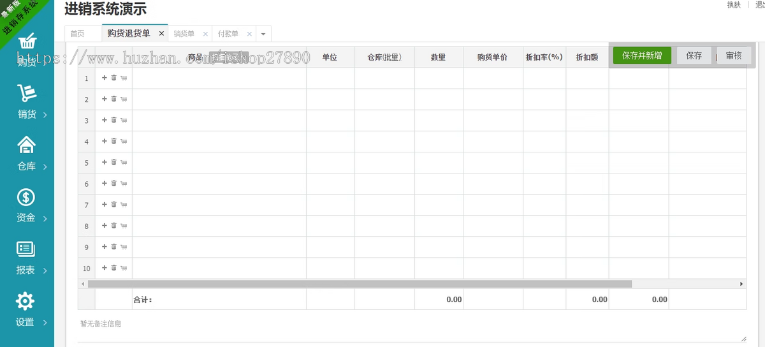Add a line after row 3
The height and width of the screenshot is (347, 765).
click(105, 120)
